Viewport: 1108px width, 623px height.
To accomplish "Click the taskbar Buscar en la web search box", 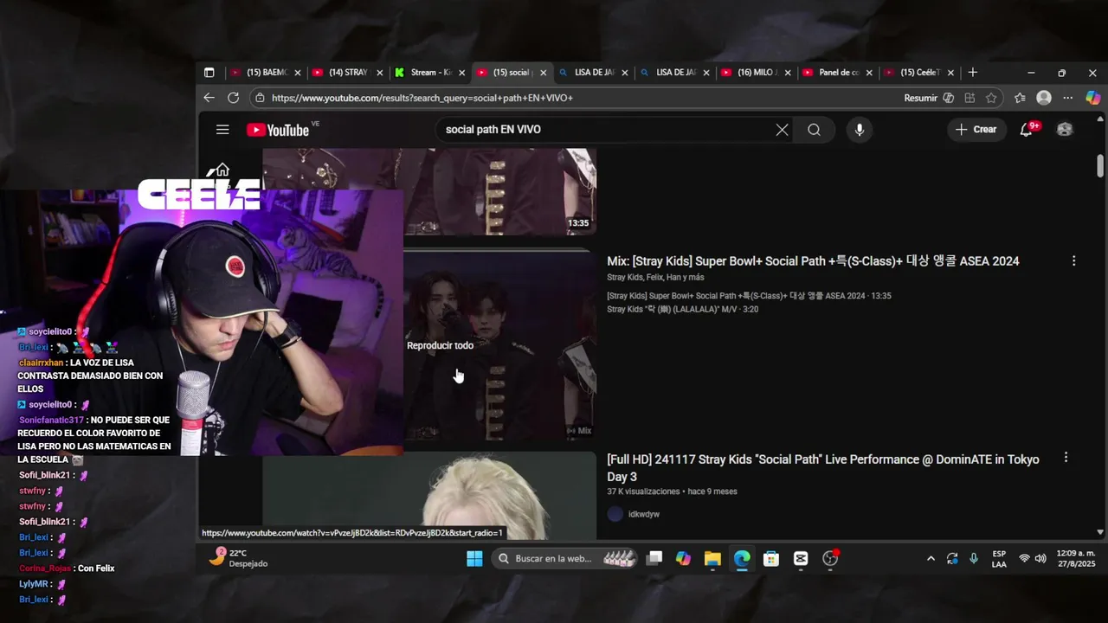I will 566,559.
